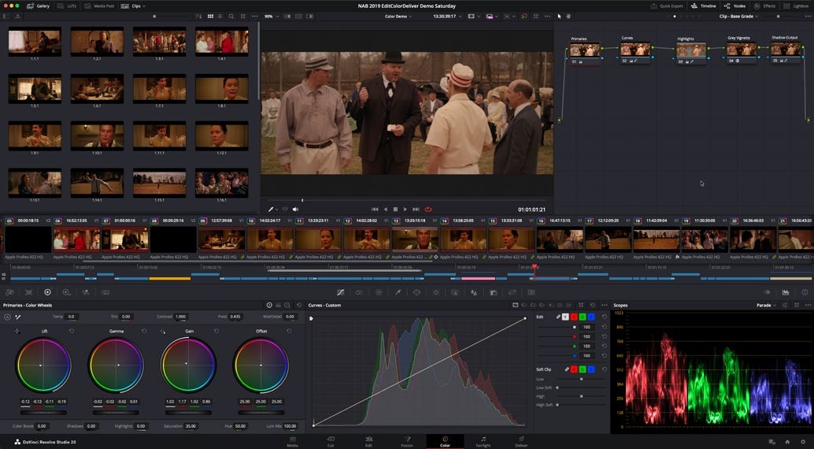
Task: Open the Curves palette icon
Action: pos(341,292)
